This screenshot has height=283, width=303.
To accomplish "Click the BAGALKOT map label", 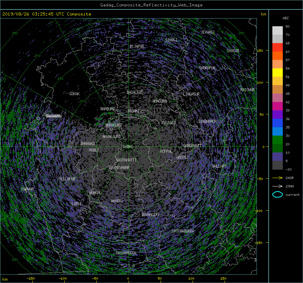I will coord(135,92).
